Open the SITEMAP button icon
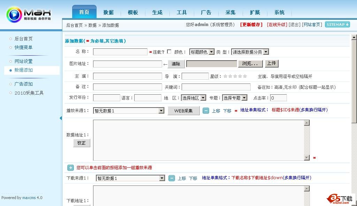This screenshot has height=206, width=357. 337,25
